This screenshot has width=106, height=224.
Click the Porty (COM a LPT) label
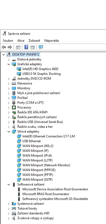pos(30,103)
